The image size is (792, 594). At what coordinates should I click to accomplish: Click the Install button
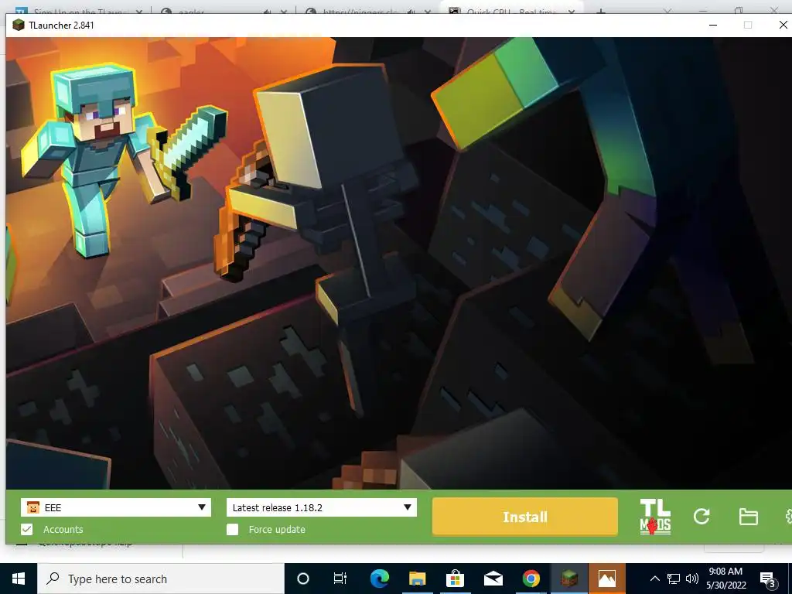(525, 517)
